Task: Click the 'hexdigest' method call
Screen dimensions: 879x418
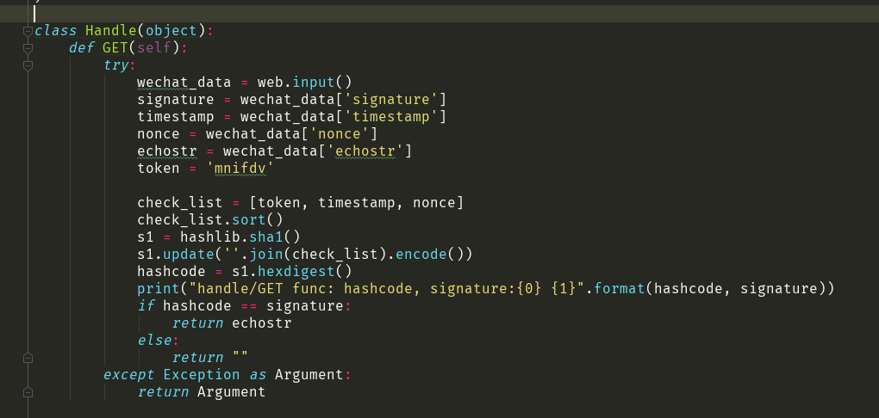Action: [296, 272]
